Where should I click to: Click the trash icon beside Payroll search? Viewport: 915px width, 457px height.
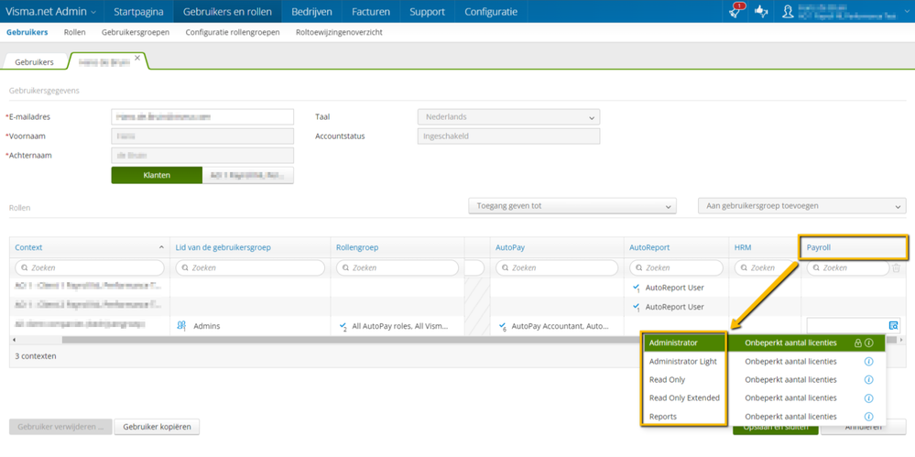click(897, 268)
